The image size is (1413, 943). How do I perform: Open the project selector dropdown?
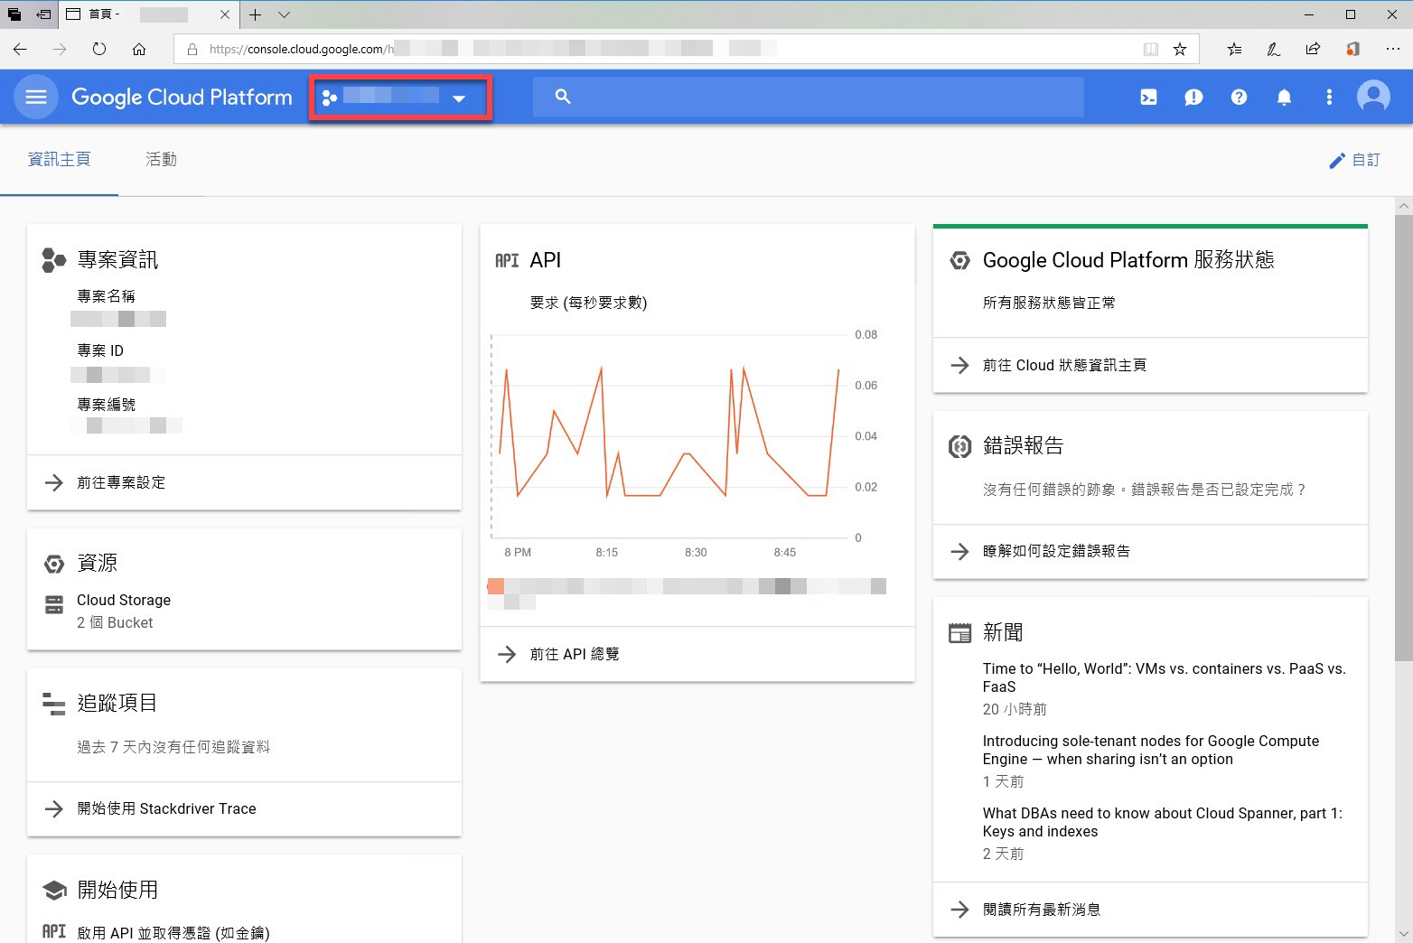(x=400, y=98)
